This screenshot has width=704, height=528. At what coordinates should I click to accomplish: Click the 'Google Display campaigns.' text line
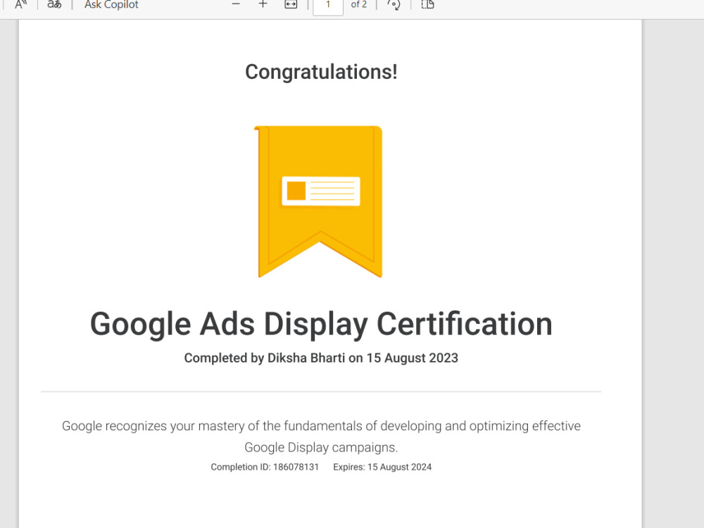(x=321, y=447)
